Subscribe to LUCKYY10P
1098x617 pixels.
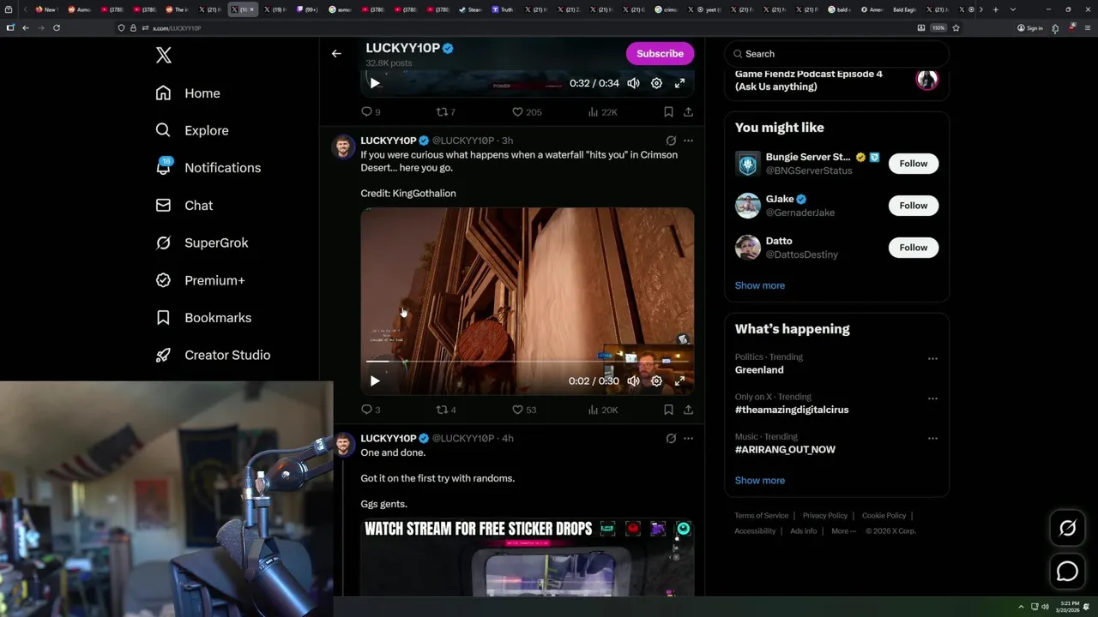click(x=660, y=53)
